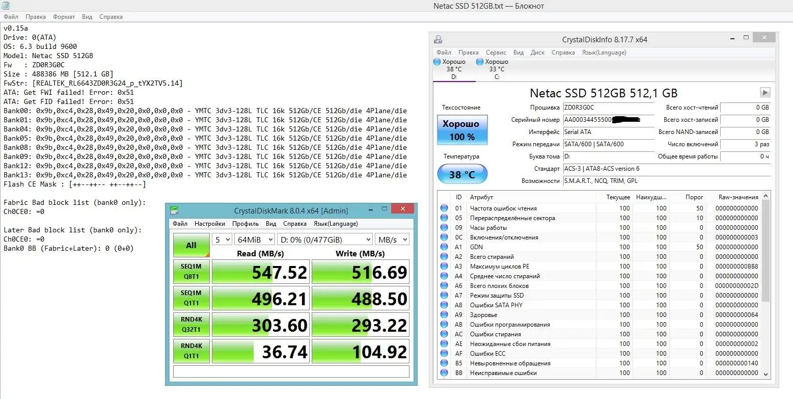Click the status circle for attribute A2
The height and width of the screenshot is (399, 793).
click(x=444, y=256)
